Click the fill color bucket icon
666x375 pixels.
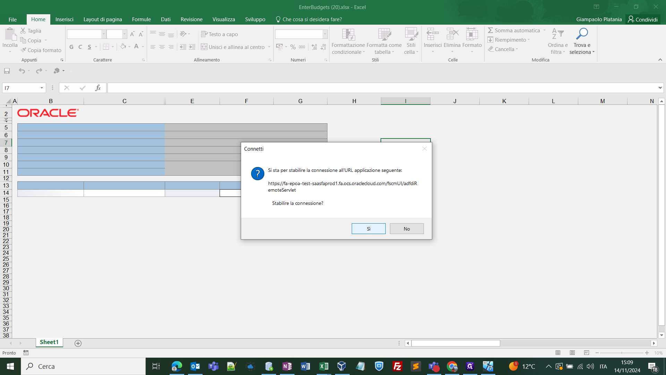pos(123,47)
